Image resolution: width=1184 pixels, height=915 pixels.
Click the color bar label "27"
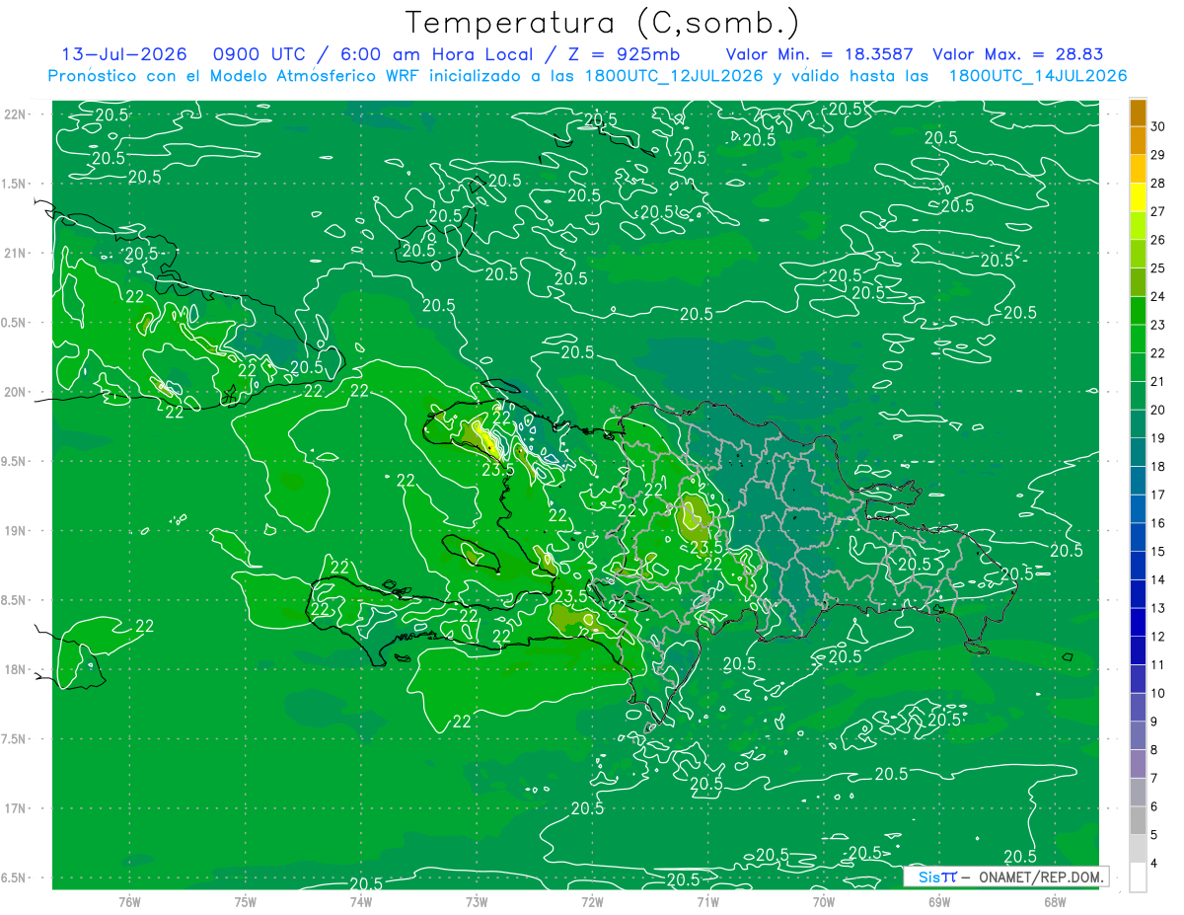click(x=1158, y=211)
